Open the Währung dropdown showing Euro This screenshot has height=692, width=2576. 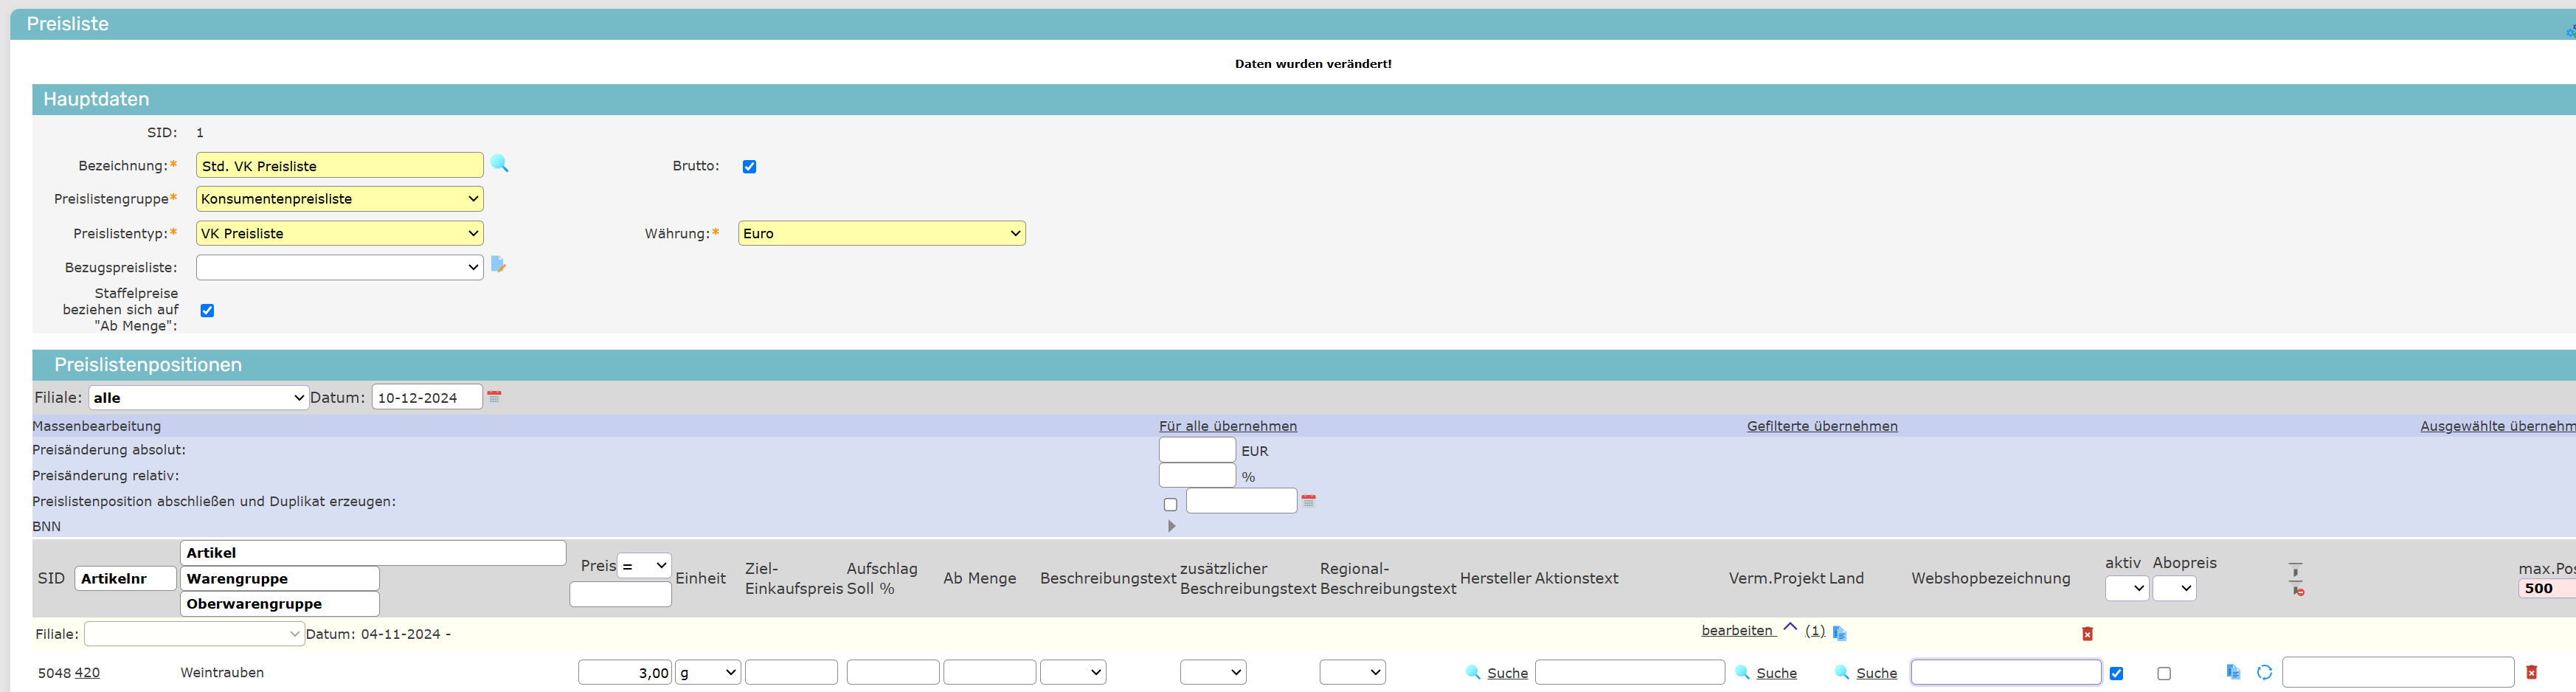881,234
